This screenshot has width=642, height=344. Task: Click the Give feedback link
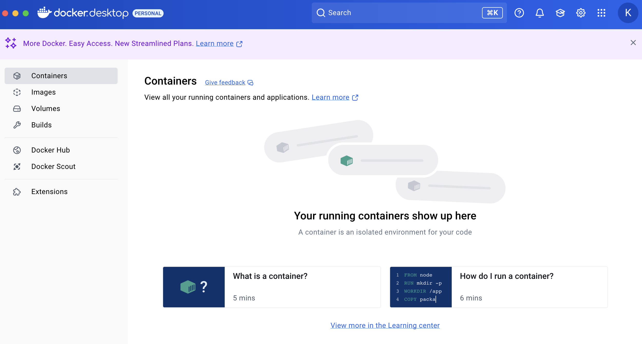(225, 83)
